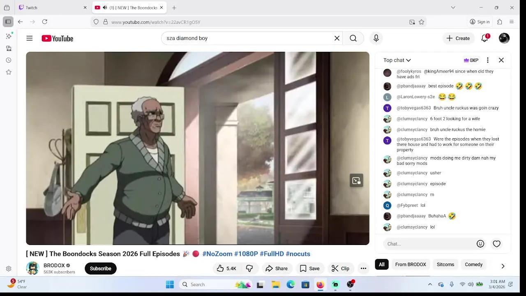Open YouTube notifications bell
This screenshot has width=526, height=296.
pos(485,38)
